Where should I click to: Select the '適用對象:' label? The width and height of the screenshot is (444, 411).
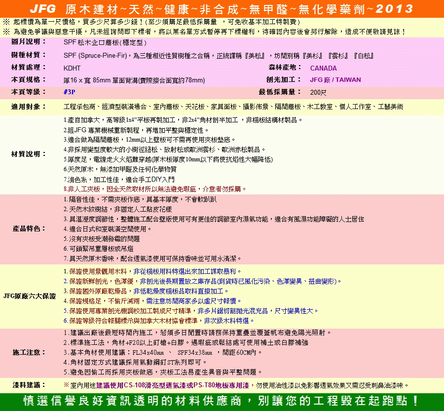click(x=29, y=107)
